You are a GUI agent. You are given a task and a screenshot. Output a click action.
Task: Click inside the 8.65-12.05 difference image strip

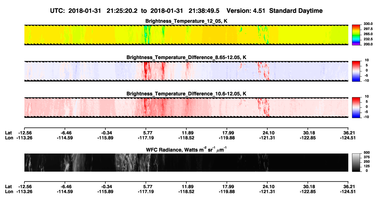(x=186, y=71)
